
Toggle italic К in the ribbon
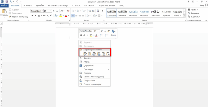point(35,15)
